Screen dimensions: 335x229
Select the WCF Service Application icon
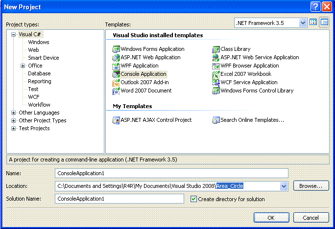216,82
